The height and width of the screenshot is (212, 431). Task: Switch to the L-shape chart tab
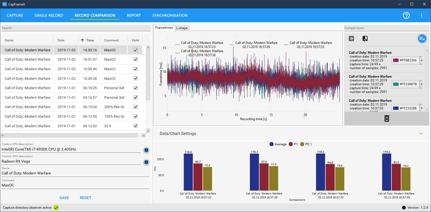182,28
